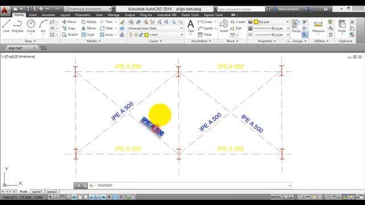The image size is (365, 205).
Task: Open the Measure utility
Action: click(318, 26)
